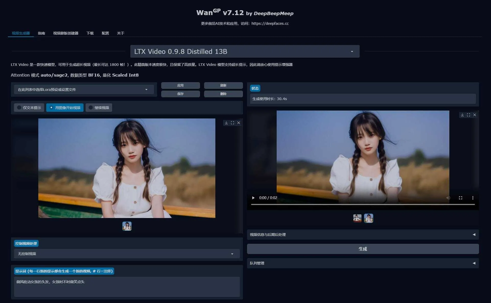Remove the input image with its X icon
This screenshot has width=491, height=303.
point(239,123)
